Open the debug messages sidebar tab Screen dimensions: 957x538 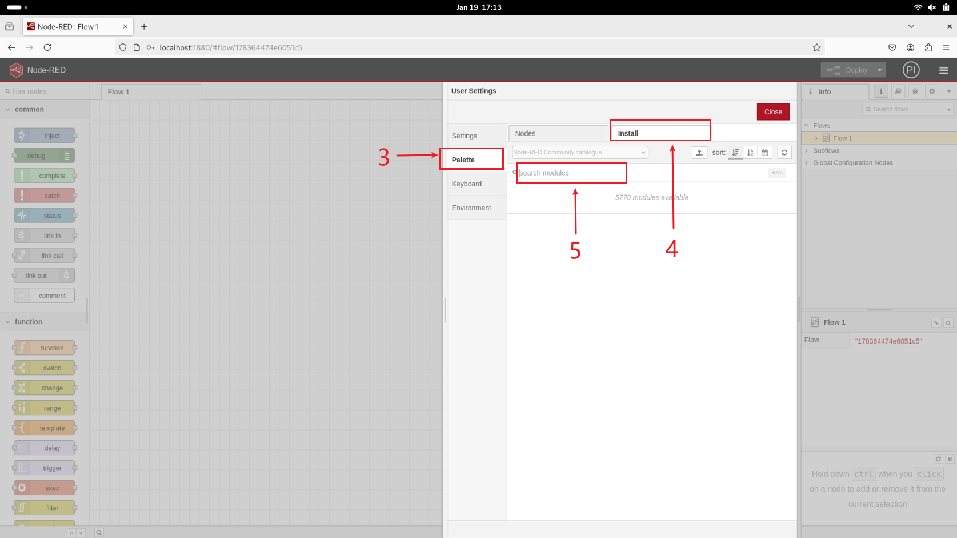click(x=915, y=91)
